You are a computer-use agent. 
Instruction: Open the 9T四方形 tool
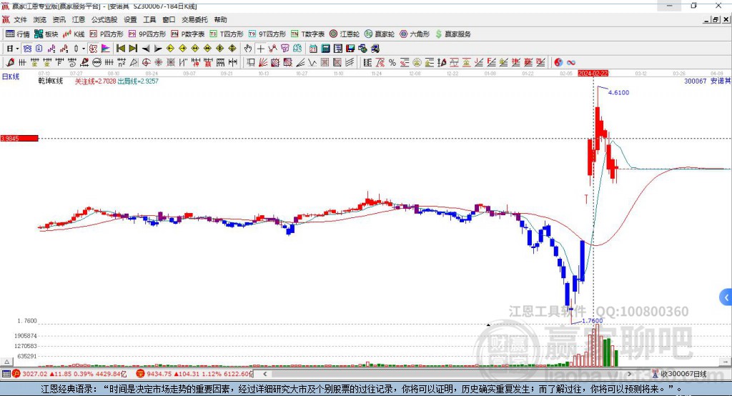[267, 34]
